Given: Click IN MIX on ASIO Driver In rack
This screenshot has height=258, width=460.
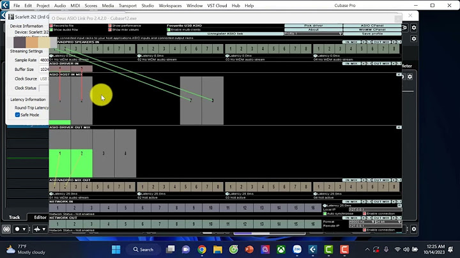Looking at the screenshot, I should coord(351,64).
